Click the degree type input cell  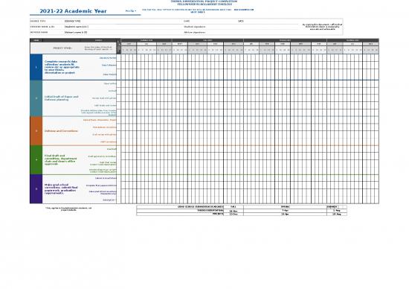click(123, 21)
